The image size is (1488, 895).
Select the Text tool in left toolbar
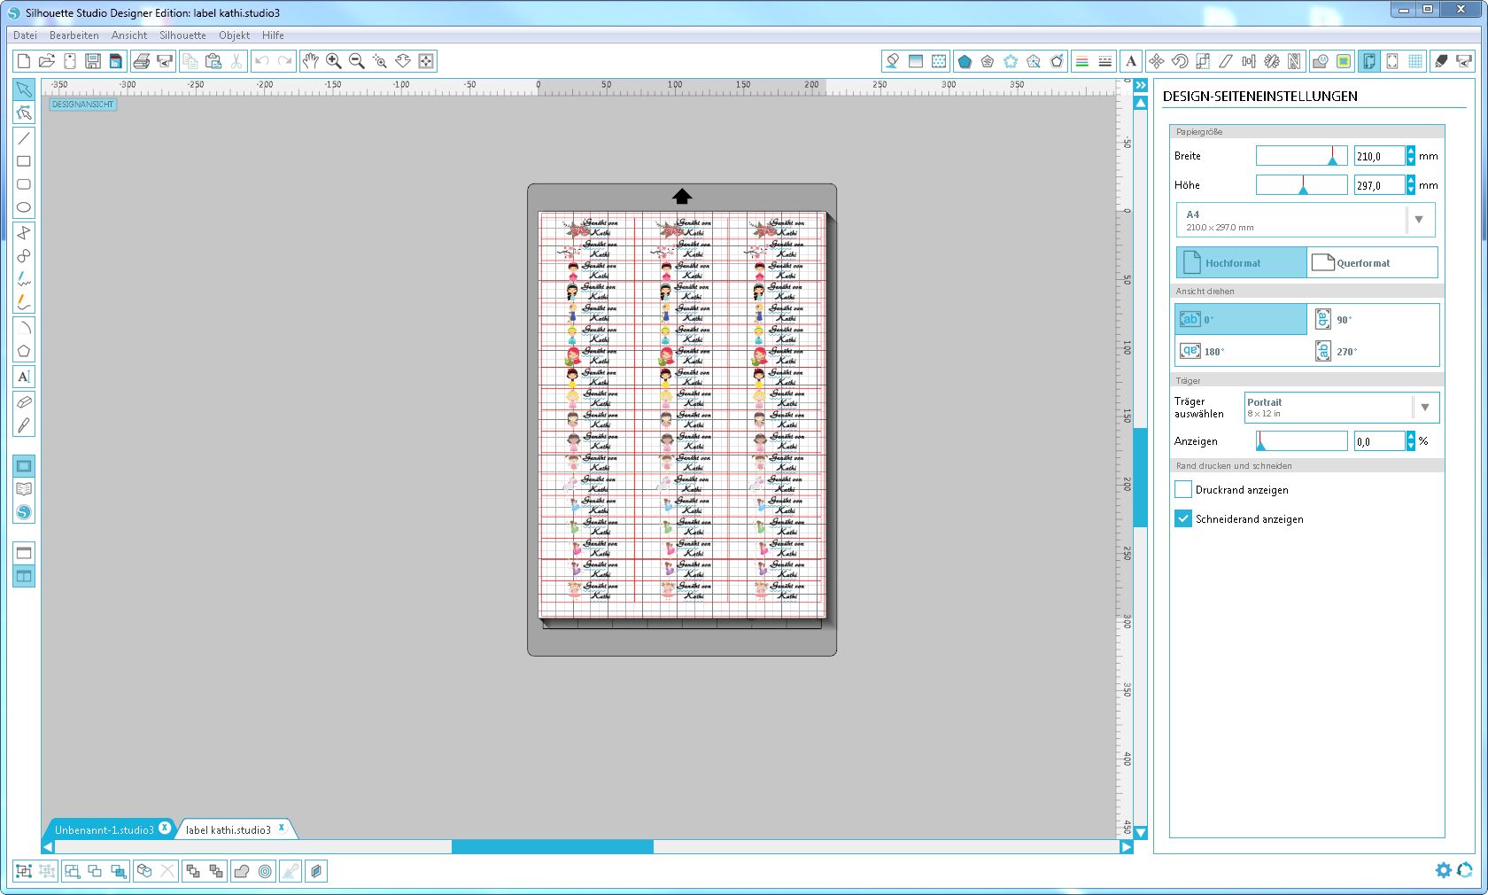click(24, 377)
